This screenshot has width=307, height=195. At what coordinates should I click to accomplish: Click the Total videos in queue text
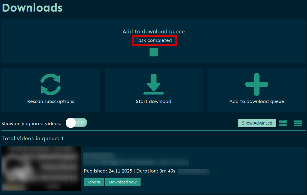coord(33,139)
